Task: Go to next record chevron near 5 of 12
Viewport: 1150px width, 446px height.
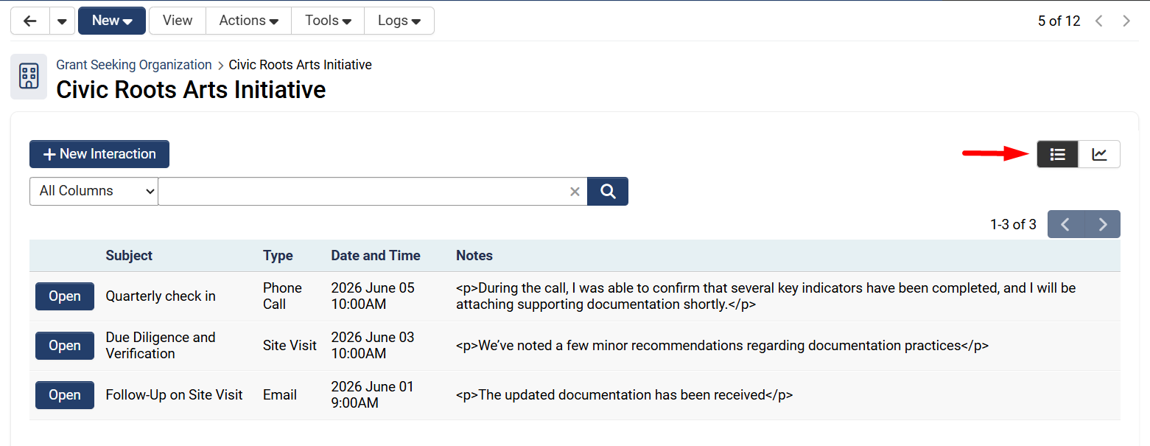Action: (x=1126, y=21)
